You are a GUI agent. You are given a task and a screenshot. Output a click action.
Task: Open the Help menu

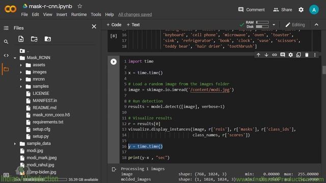110,15
